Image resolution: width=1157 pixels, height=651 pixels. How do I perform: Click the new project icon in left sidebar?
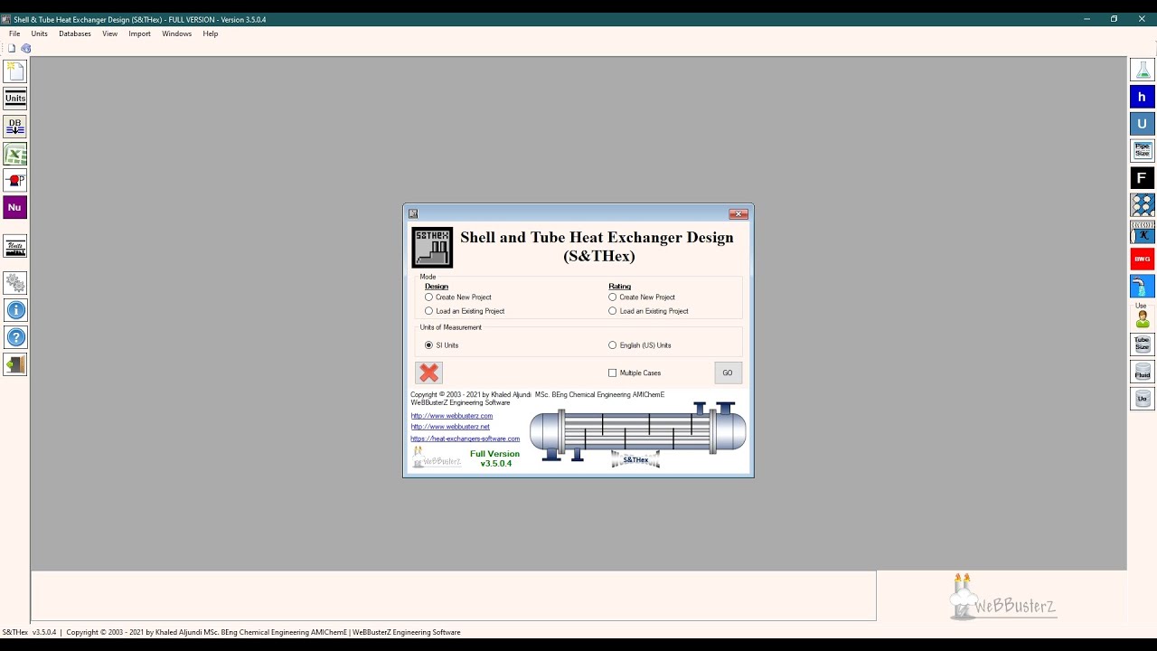[15, 71]
